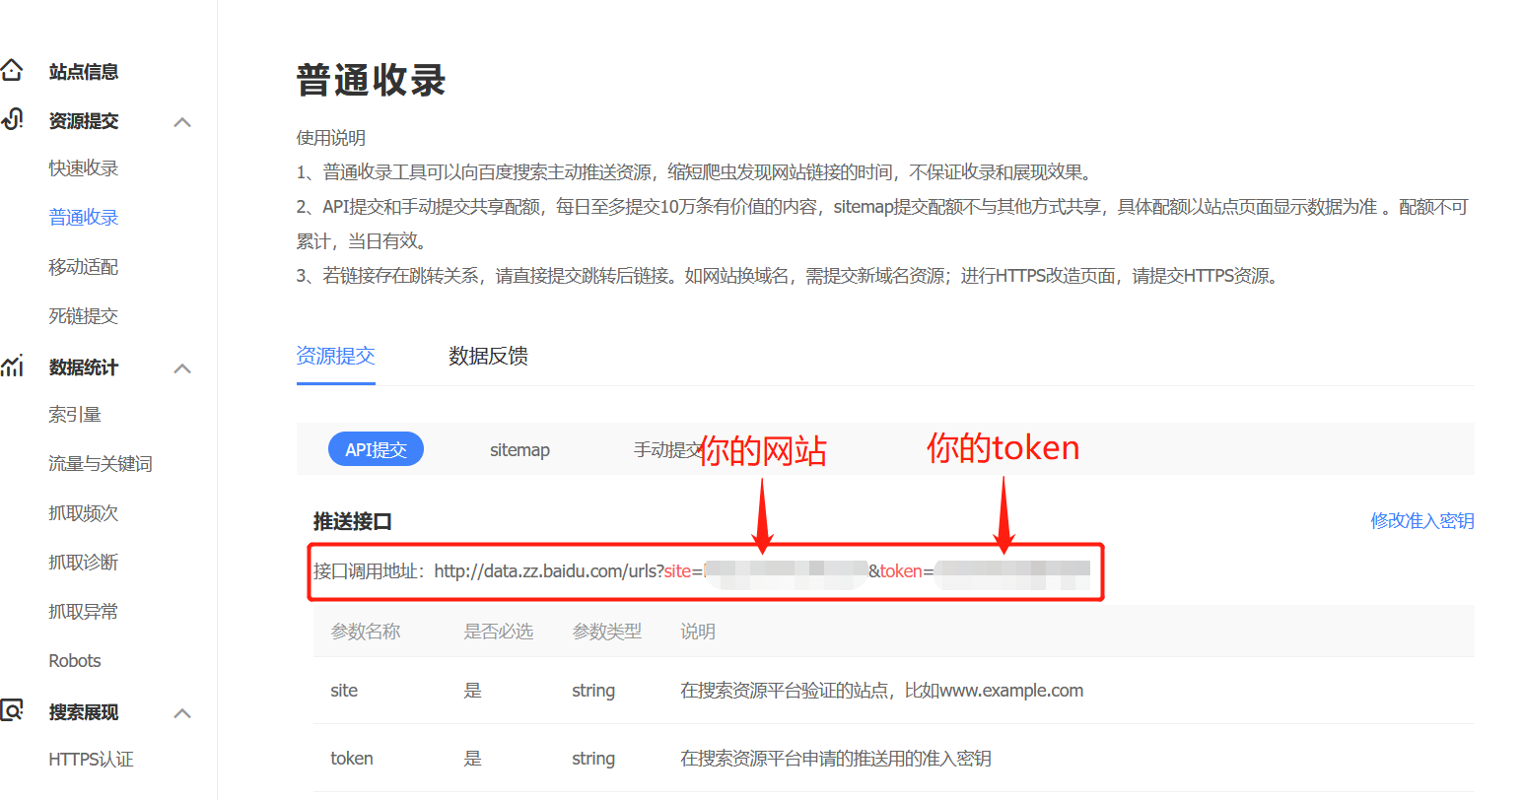The width and height of the screenshot is (1522, 800).
Task: Click the chart icon beside 数据统计
Action: [12, 367]
